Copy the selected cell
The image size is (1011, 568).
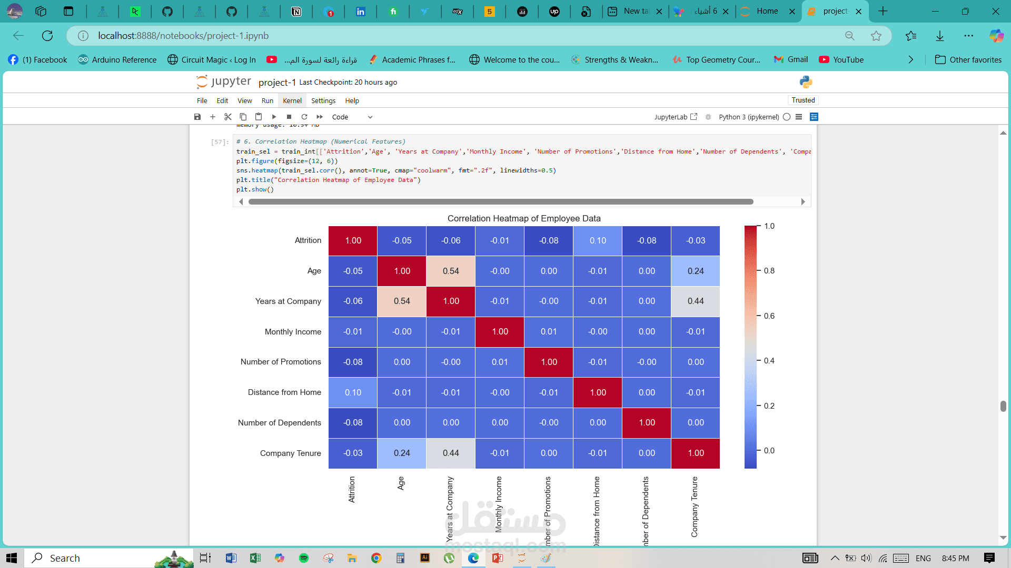tap(243, 117)
